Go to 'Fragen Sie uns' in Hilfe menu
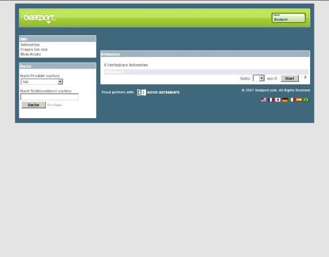The width and height of the screenshot is (329, 257). tap(34, 49)
